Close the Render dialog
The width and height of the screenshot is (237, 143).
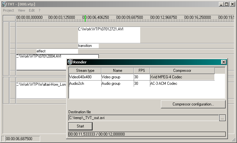coord(223,62)
